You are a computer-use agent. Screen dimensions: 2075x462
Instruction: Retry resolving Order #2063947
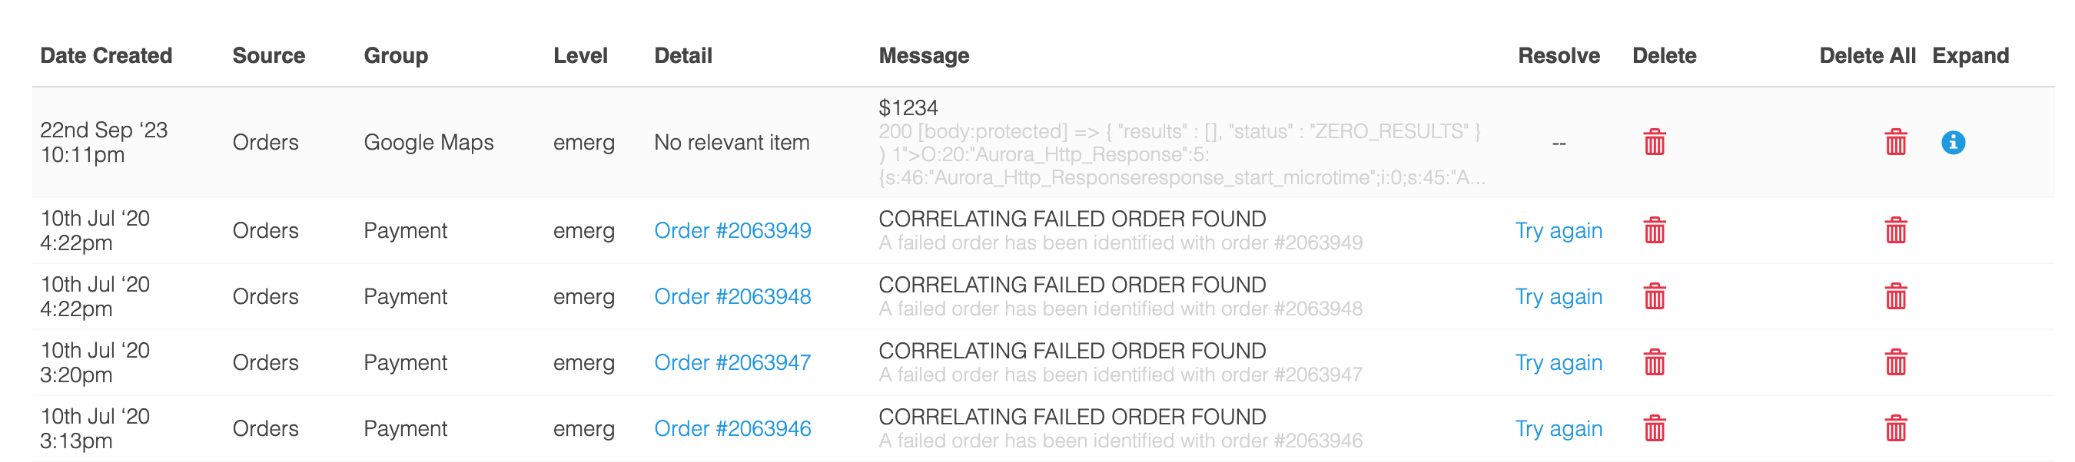[1558, 363]
